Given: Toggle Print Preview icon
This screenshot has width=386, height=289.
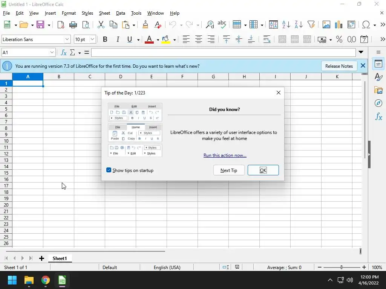Looking at the screenshot, I should [86, 24].
